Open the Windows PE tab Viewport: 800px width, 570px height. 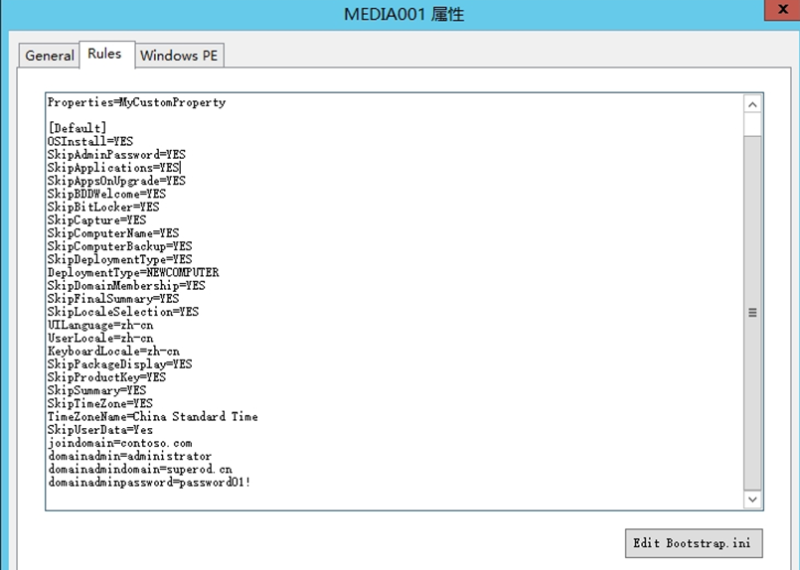point(179,55)
